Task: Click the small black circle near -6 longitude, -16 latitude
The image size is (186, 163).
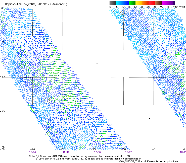Action: click(x=149, y=119)
